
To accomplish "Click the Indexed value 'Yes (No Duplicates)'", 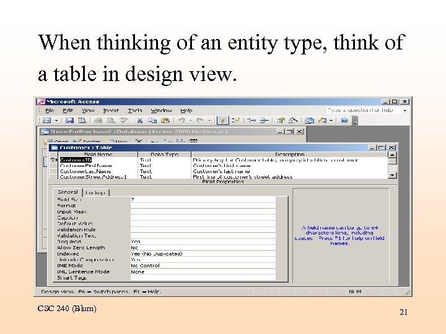I will click(x=203, y=254).
